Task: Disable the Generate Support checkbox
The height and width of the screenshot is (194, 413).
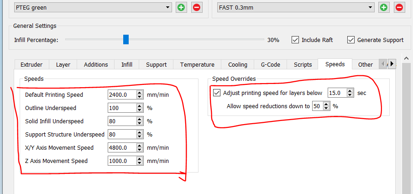Action: (x=351, y=40)
